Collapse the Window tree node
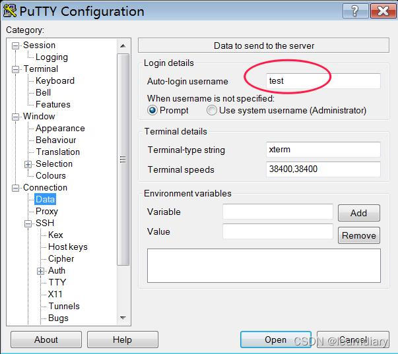Screen dimensions: 398x354 click(15, 117)
